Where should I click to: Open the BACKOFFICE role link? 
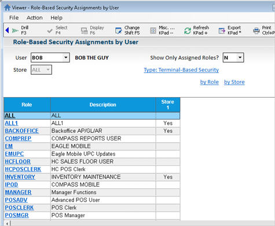pos(21,131)
